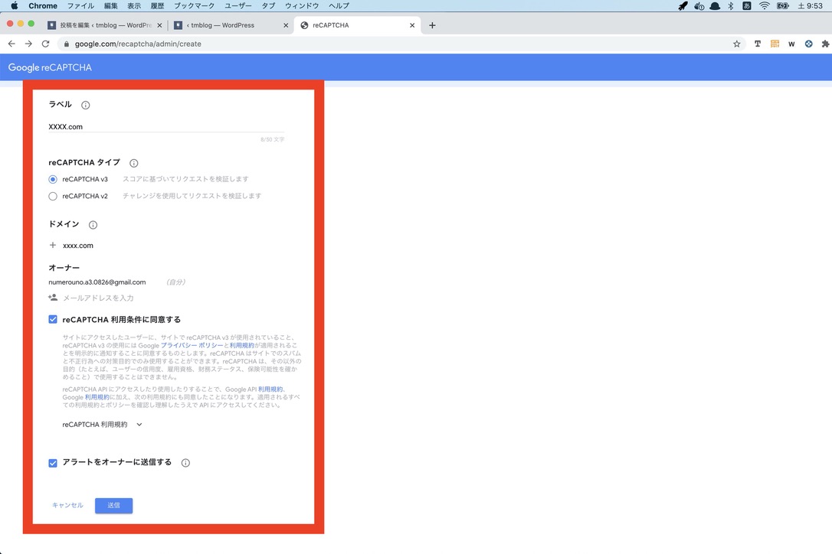
Task: Toggle アラートをオーナーに送信する checkbox
Action: [x=53, y=463]
